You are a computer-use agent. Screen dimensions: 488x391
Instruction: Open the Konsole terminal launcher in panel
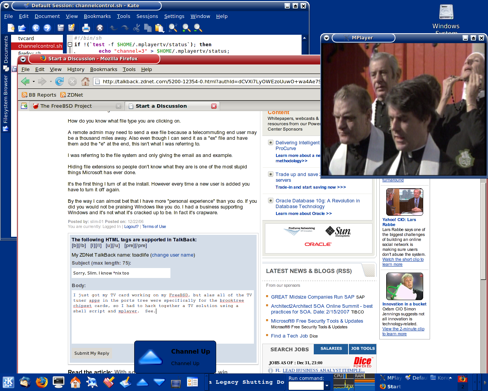pos(58,382)
